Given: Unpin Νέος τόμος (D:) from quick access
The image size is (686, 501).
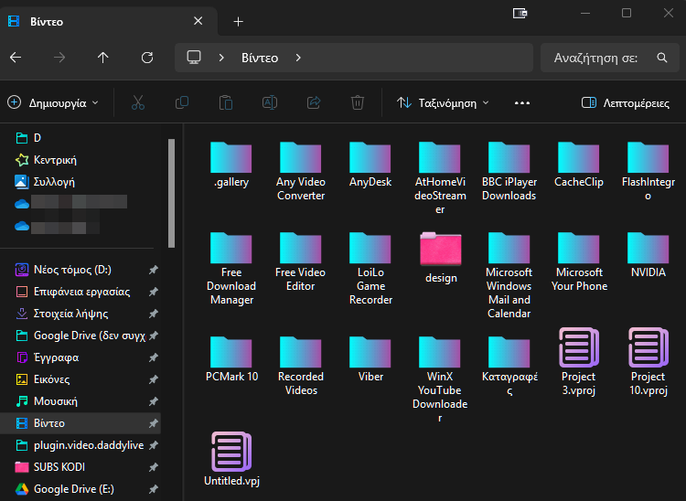Looking at the screenshot, I should point(153,270).
